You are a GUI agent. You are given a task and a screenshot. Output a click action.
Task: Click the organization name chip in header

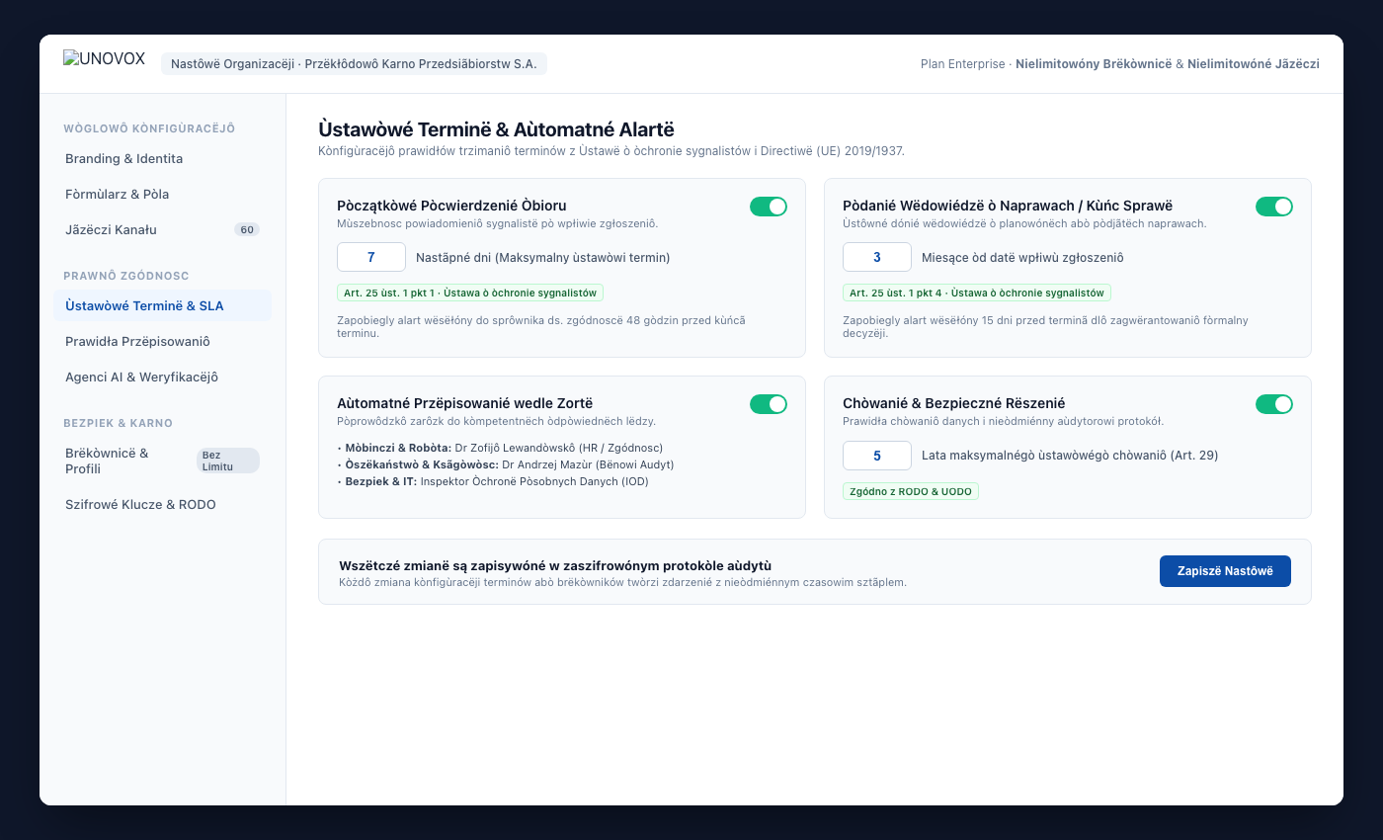[354, 63]
